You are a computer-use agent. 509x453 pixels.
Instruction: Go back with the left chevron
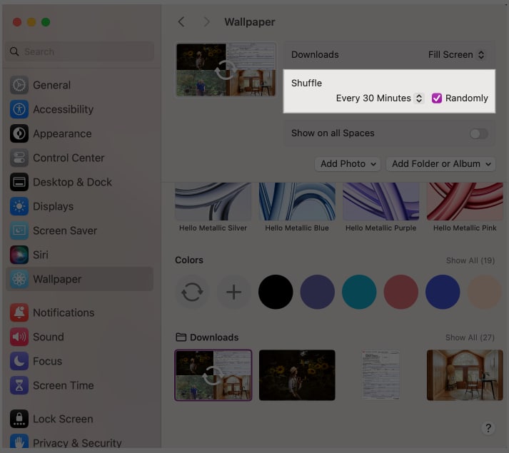[x=181, y=22]
